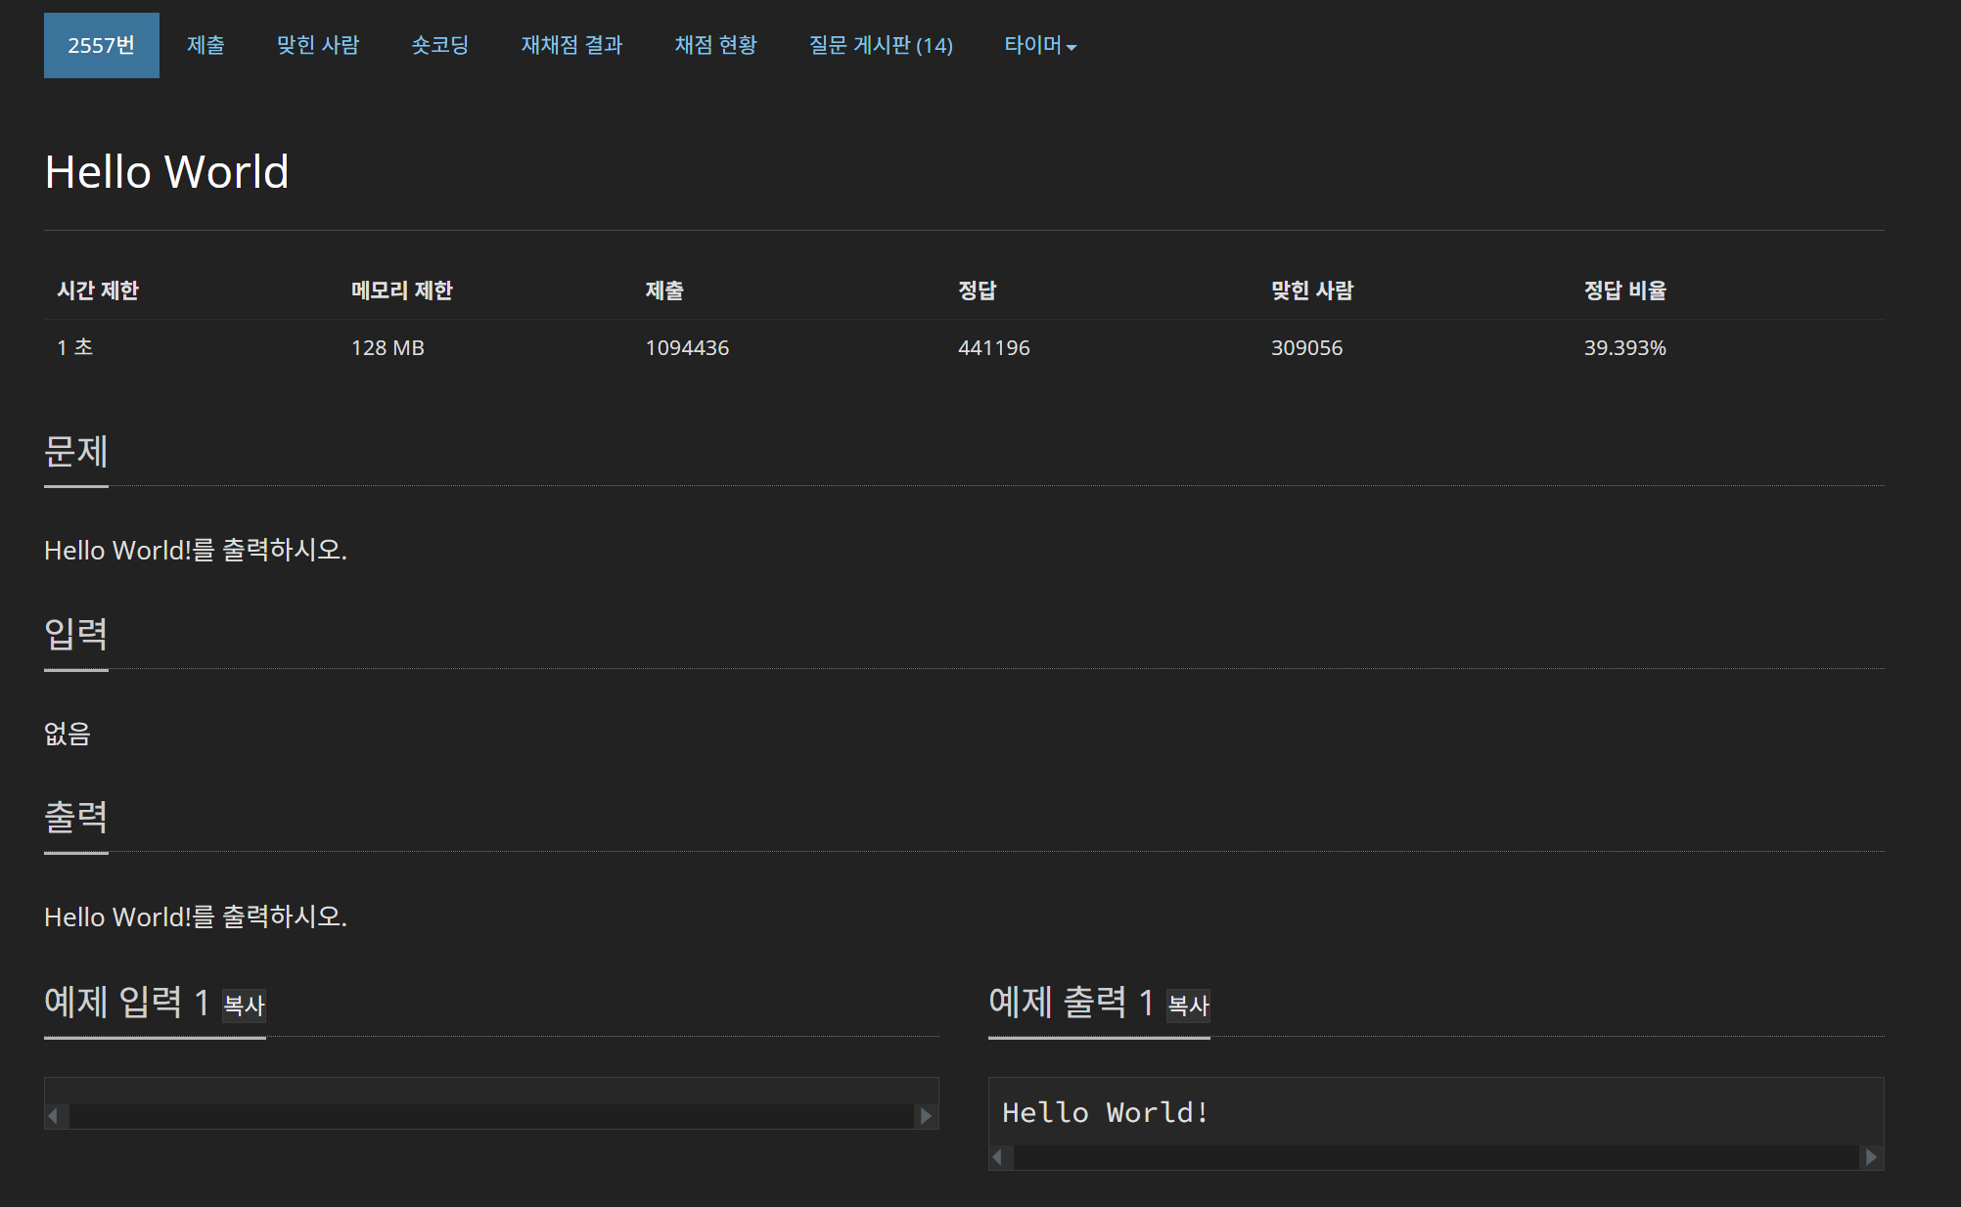Open the 2557번 problem tab
Screen dimensions: 1961x1207
click(101, 45)
